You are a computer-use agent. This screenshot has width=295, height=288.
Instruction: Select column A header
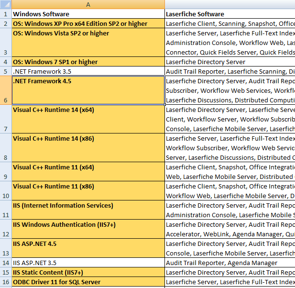(88, 4)
